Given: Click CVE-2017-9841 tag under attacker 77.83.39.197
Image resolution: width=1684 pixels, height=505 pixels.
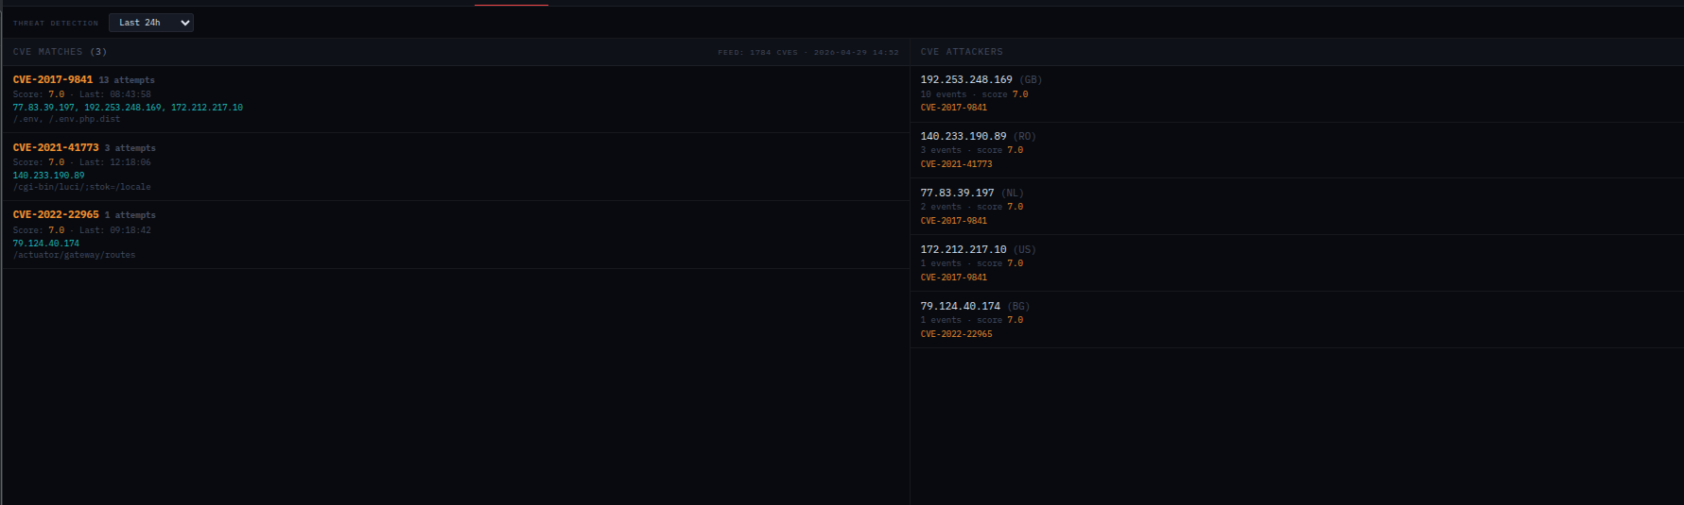Looking at the screenshot, I should point(954,221).
